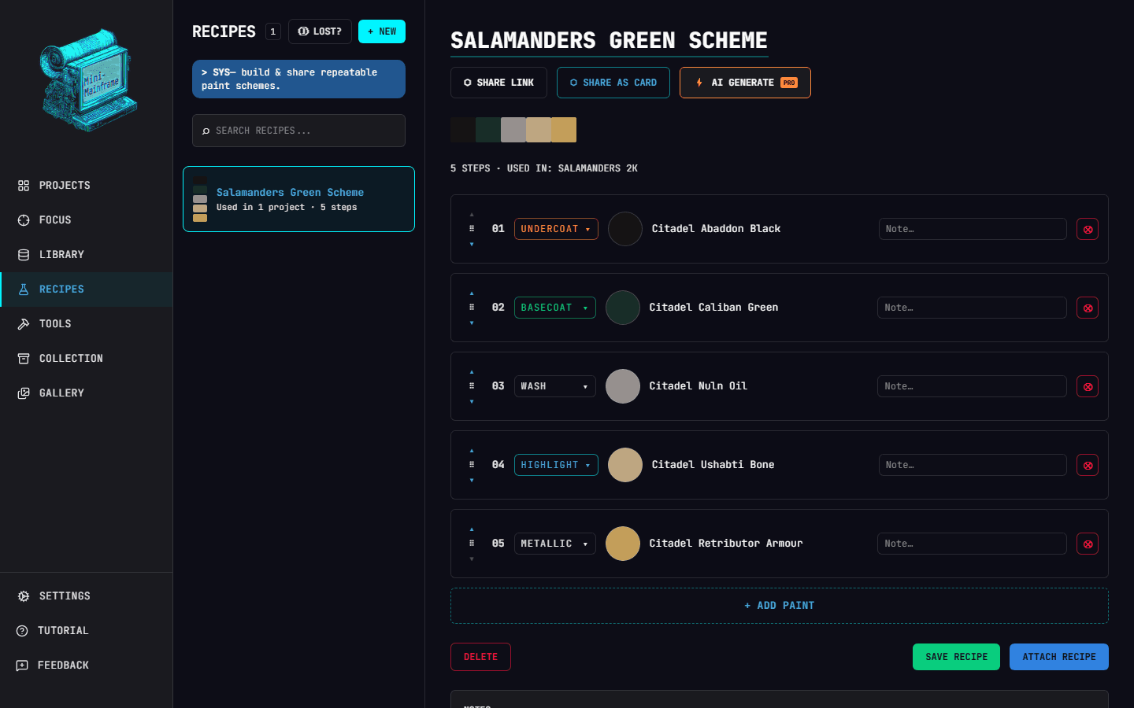The height and width of the screenshot is (708, 1134).
Task: Remove the Citadel Abaddon Black step
Action: click(x=1088, y=229)
